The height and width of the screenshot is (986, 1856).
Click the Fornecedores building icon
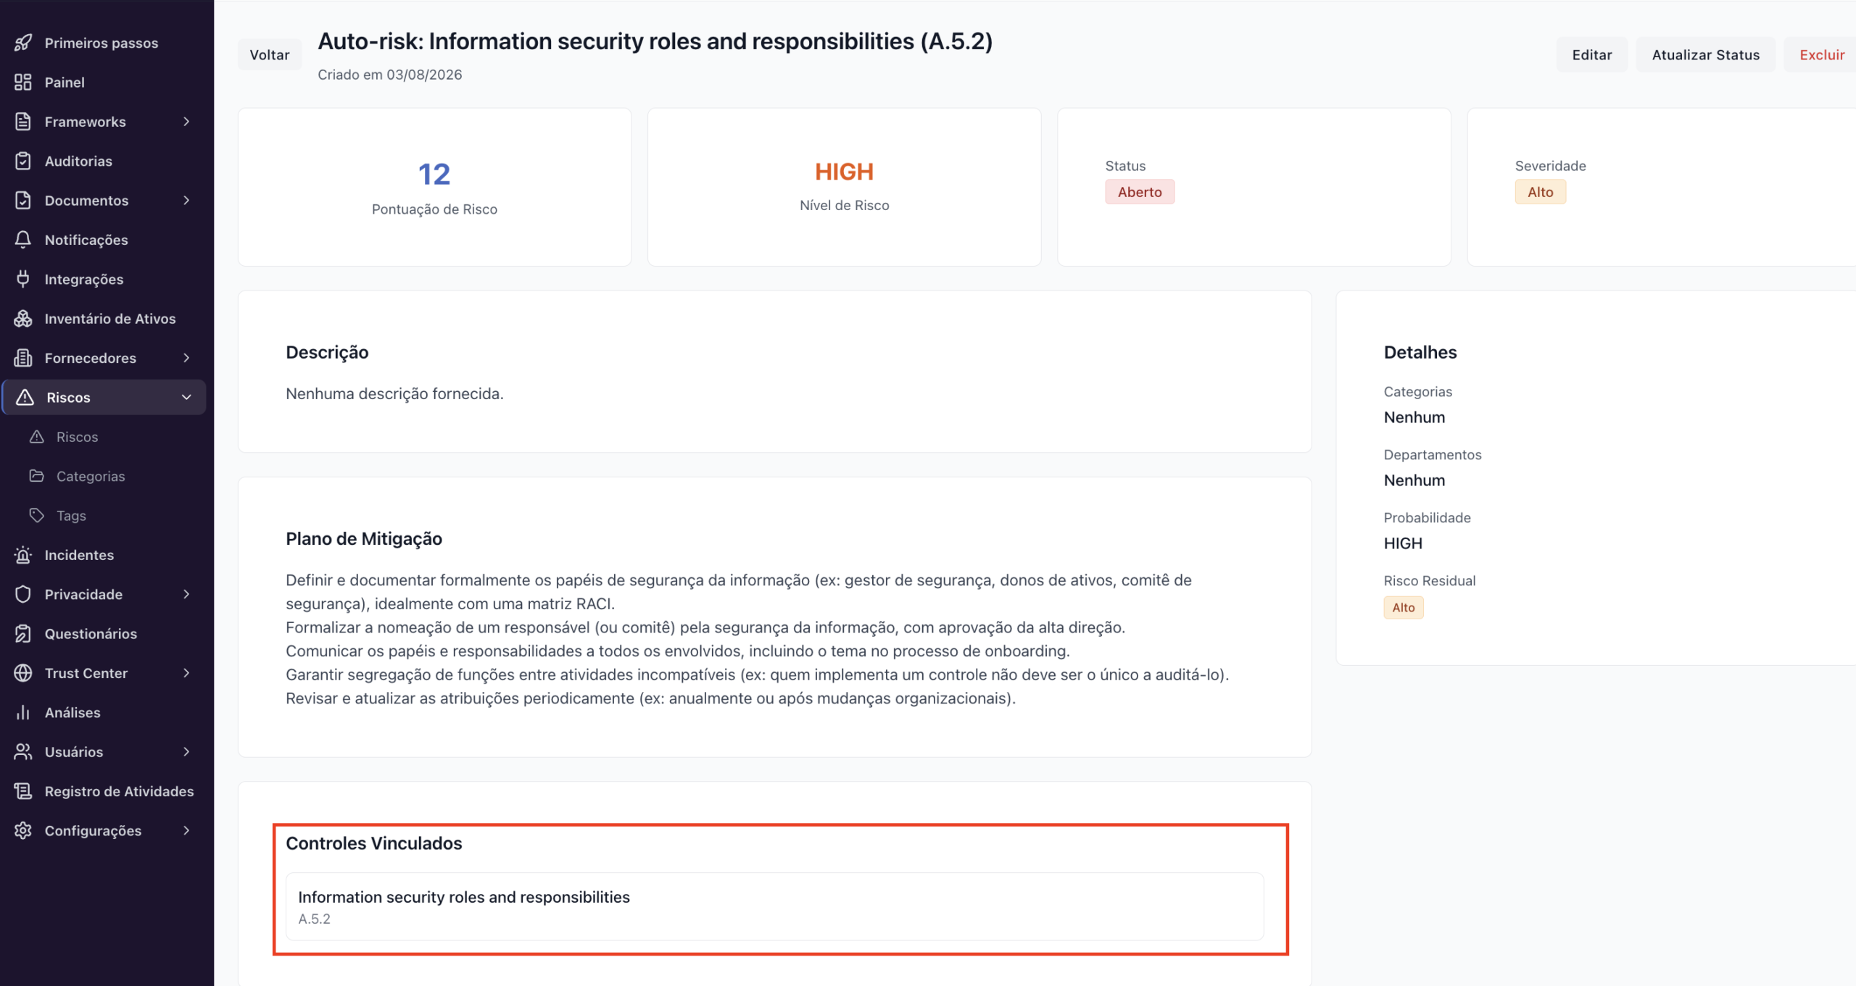(x=23, y=358)
